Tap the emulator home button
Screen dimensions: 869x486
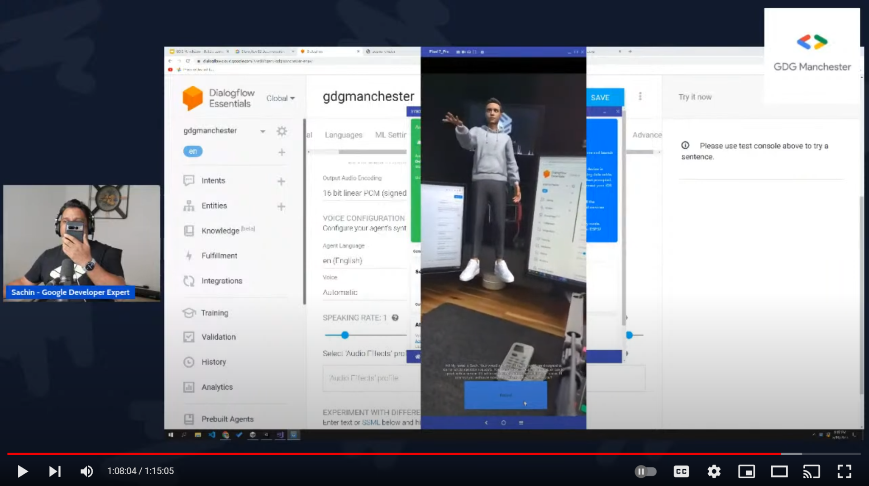(x=503, y=423)
